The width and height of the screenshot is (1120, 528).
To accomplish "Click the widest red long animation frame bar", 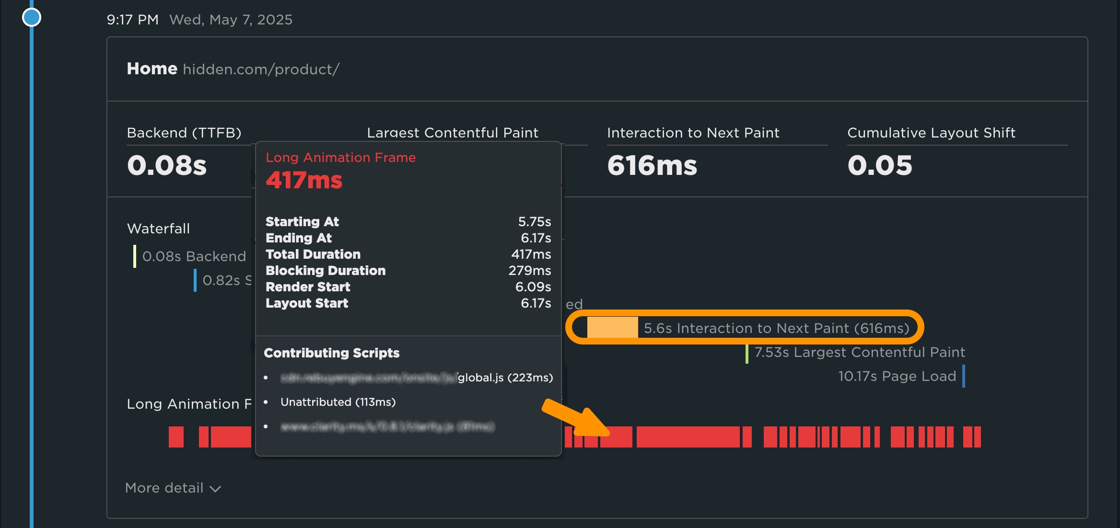I will point(688,437).
